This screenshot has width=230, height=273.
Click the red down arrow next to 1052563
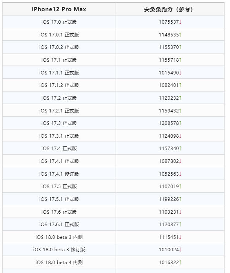180,174
